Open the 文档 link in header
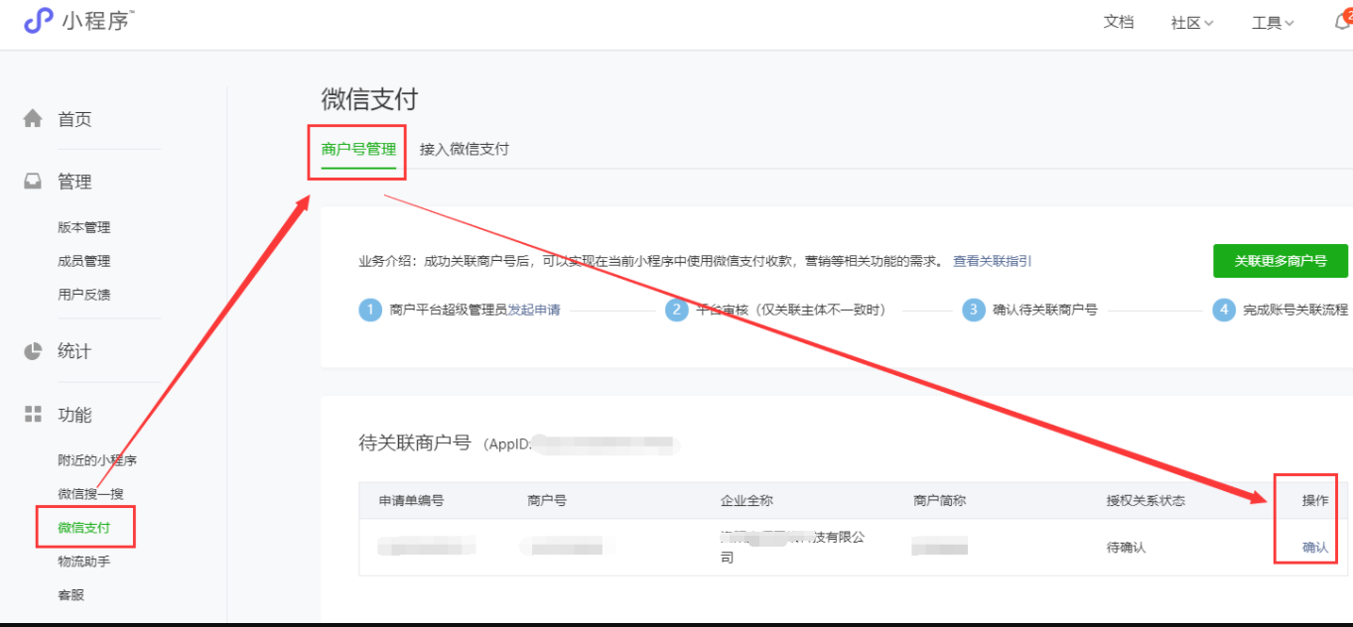The height and width of the screenshot is (627, 1353). [x=1119, y=22]
